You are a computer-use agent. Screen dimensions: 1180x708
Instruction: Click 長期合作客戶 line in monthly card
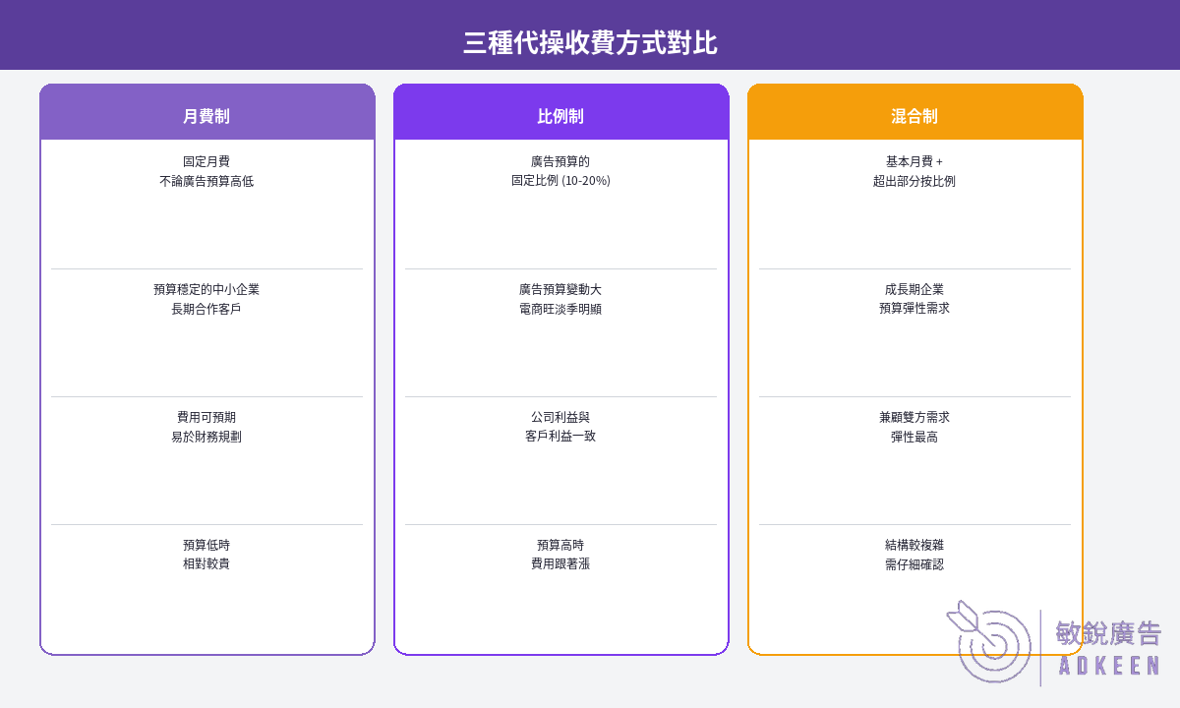(x=206, y=309)
